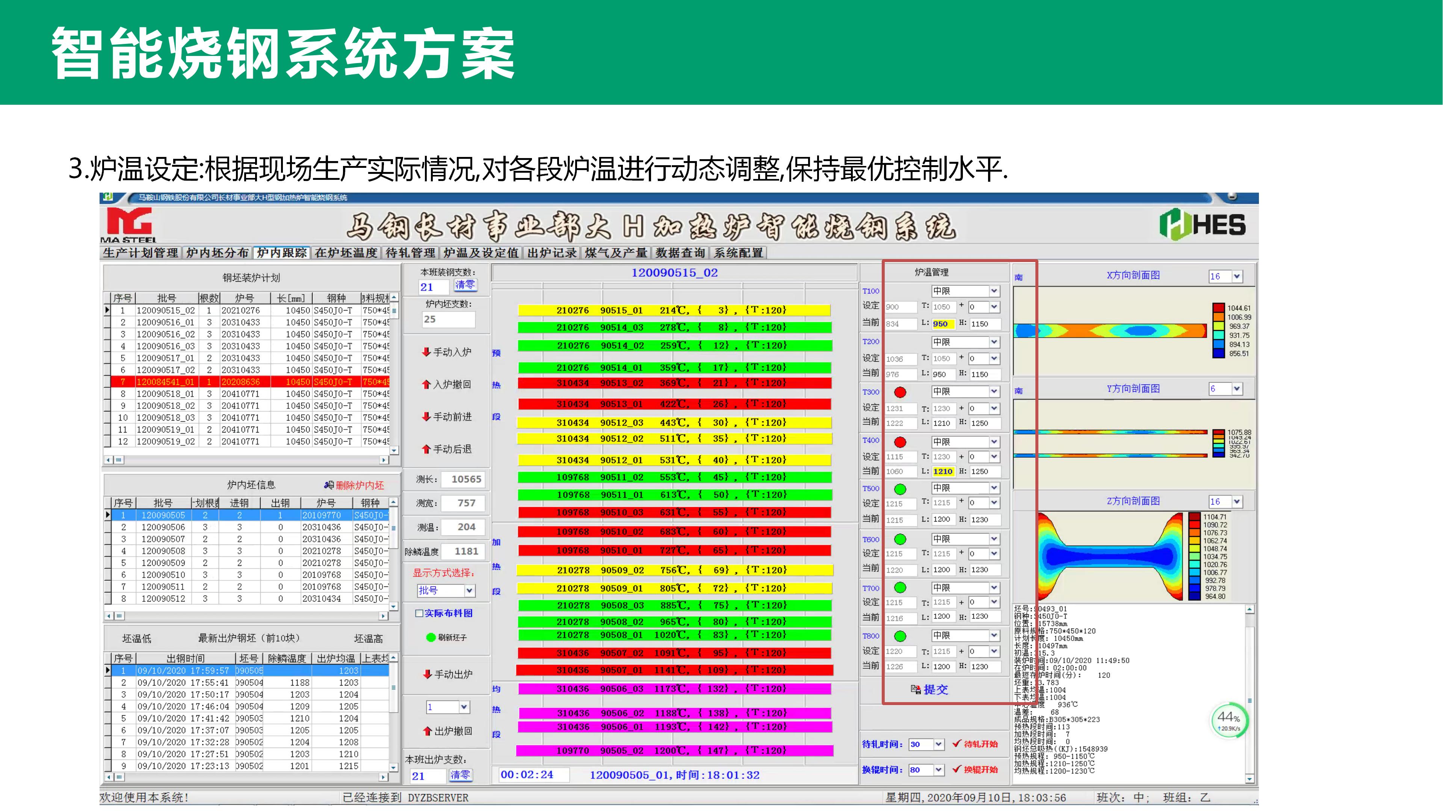The image size is (1443, 811).
Task: Click the T300 H field showing 1250
Action: (984, 424)
